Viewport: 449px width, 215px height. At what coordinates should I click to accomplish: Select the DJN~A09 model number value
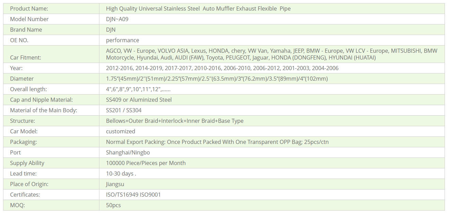point(117,19)
